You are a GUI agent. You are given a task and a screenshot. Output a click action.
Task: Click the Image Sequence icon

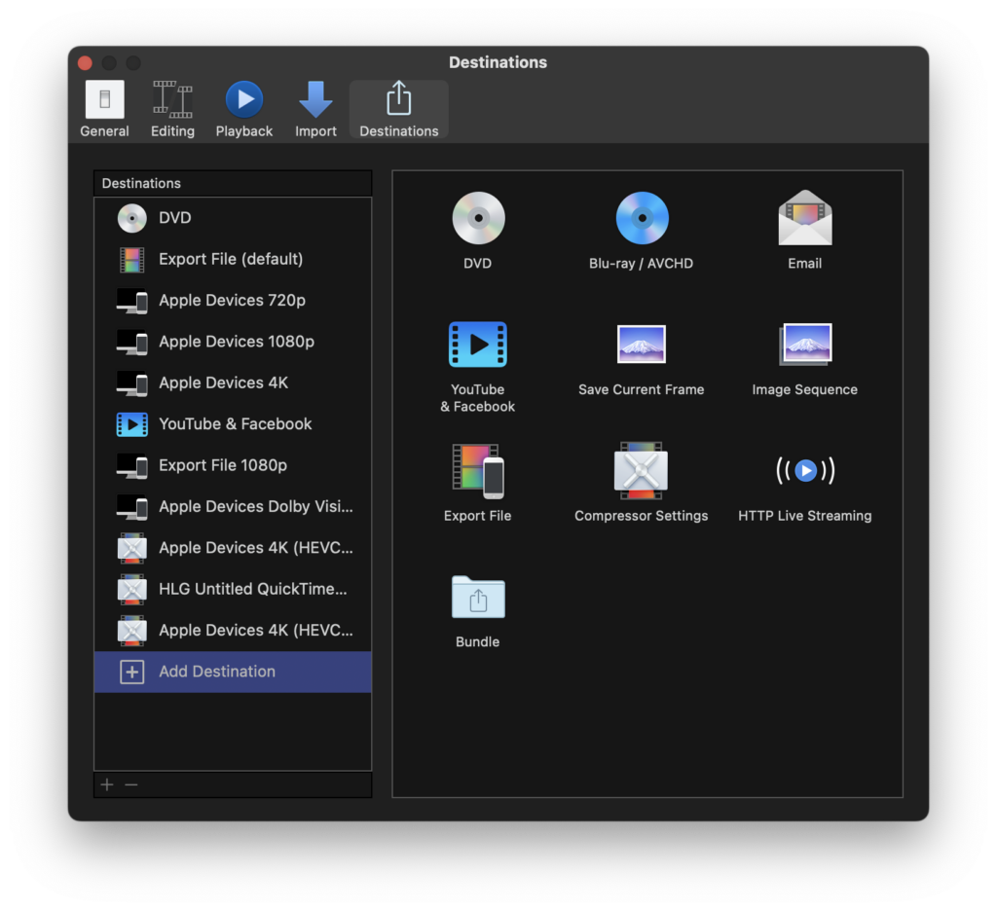pyautogui.click(x=804, y=345)
